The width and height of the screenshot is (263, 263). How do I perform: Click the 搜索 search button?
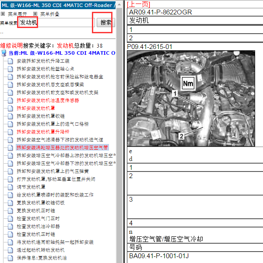[x=105, y=23]
